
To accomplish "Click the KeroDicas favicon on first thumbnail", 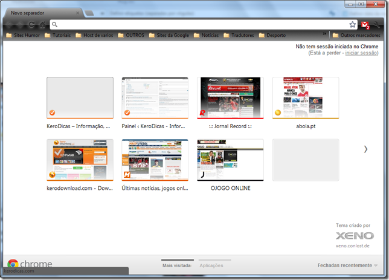I will [x=52, y=112].
